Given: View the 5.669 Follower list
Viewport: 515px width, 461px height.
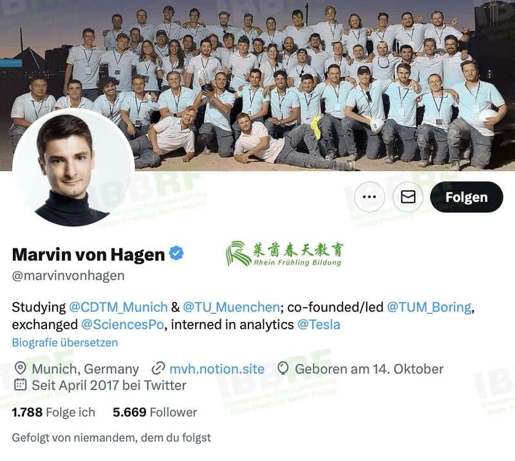Looking at the screenshot, I should click(154, 412).
